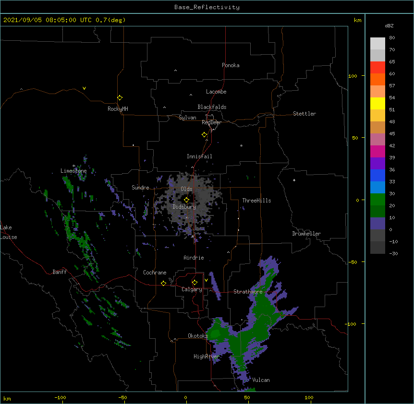Pick the bright green 20-30 dBZ legend band
414x404 pixels.
377,200
